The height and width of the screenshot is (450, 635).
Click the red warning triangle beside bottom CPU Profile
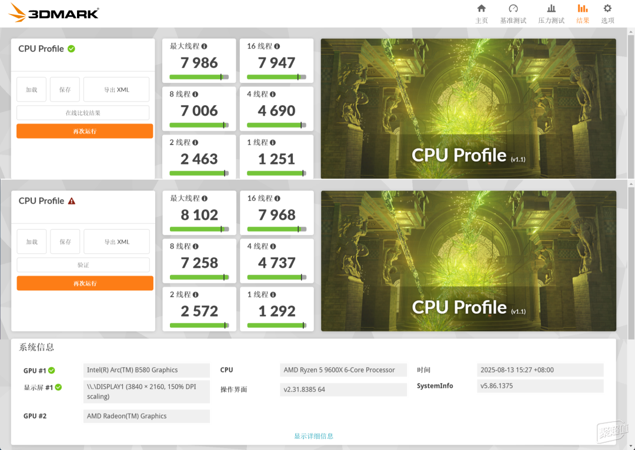coord(72,201)
